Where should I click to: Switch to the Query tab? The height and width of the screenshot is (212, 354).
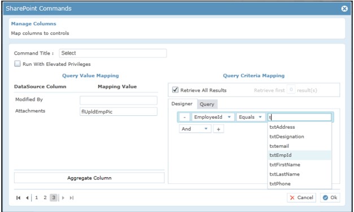pyautogui.click(x=207, y=104)
